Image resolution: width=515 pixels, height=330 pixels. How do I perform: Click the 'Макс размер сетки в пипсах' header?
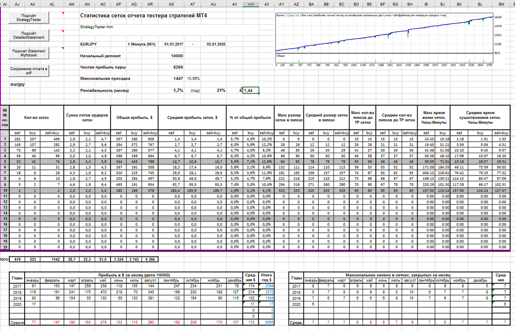pyautogui.click(x=289, y=117)
